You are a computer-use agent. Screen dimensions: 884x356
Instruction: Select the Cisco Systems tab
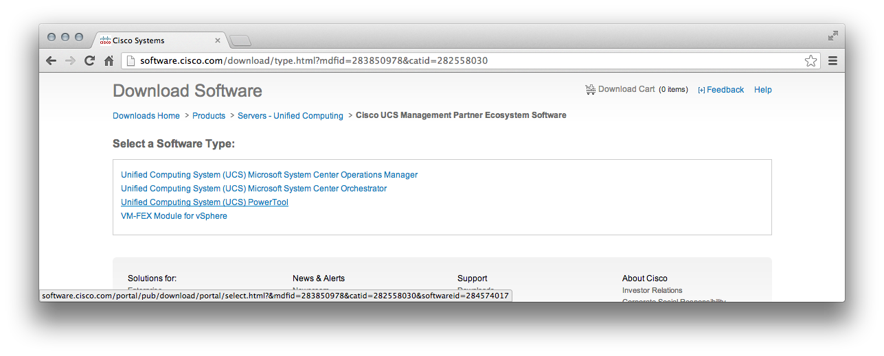158,40
